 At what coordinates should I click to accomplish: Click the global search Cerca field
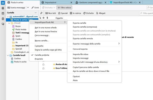[x=150, y=7]
